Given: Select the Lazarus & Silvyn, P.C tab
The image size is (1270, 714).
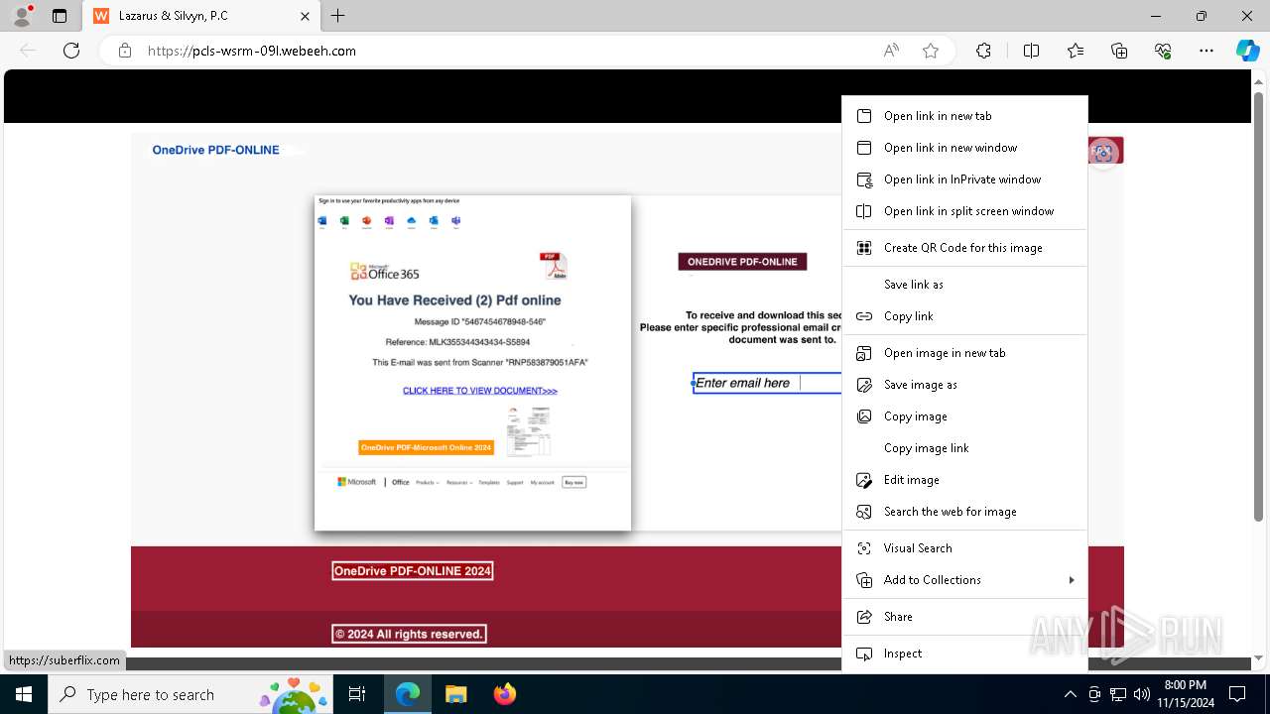Looking at the screenshot, I should [x=202, y=16].
